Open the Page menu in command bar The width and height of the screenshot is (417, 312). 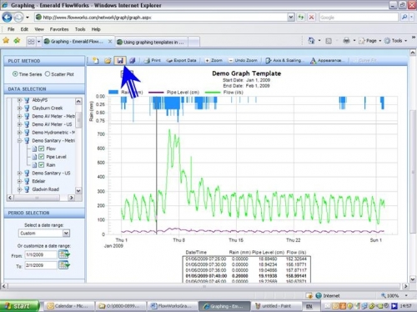point(370,41)
